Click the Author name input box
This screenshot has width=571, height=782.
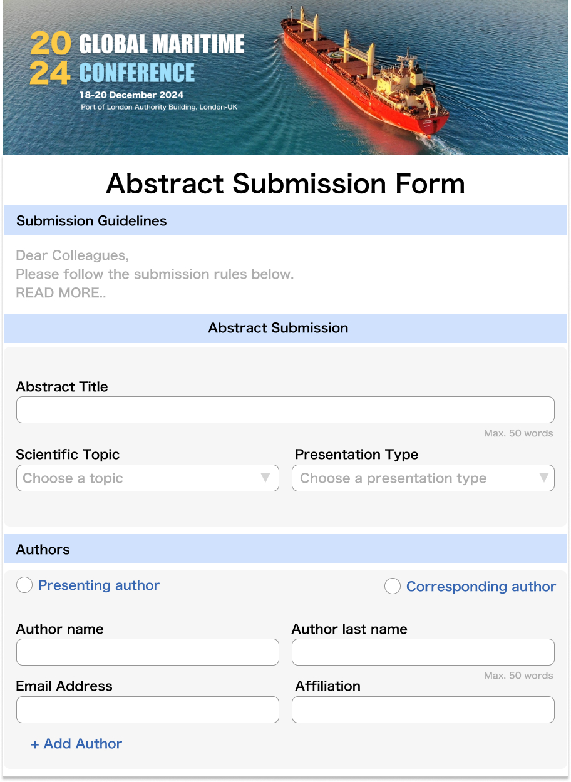[x=148, y=652]
